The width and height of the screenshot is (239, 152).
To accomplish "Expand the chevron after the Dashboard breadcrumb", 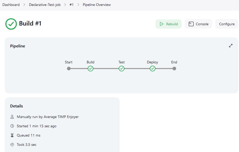I will click(x=24, y=5).
